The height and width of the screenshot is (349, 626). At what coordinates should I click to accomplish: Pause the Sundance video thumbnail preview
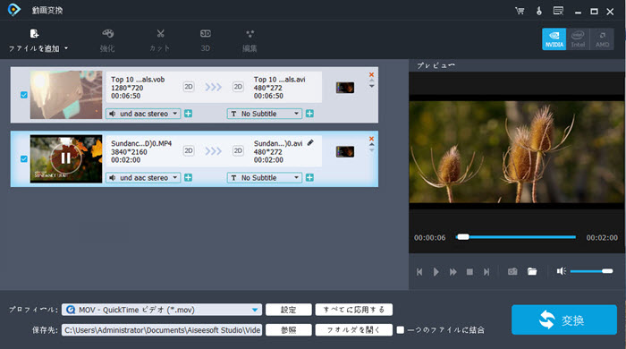66,158
